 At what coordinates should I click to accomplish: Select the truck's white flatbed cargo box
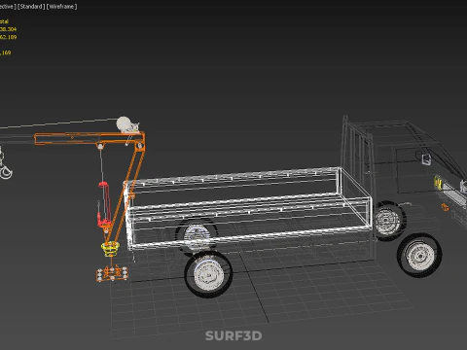(x=248, y=209)
